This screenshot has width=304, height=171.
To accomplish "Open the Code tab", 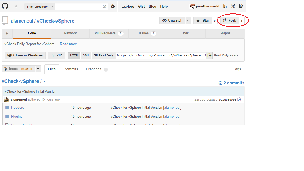I will click(32, 33).
